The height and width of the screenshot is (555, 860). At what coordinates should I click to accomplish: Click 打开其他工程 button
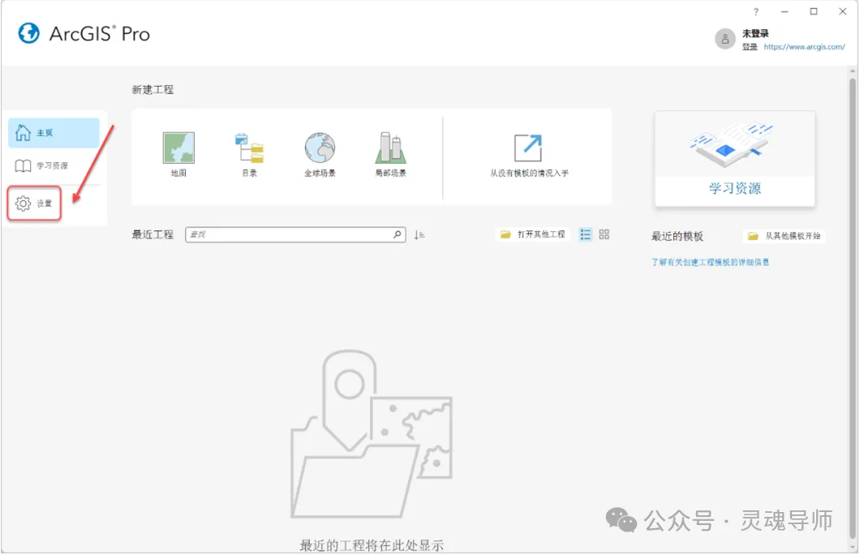pyautogui.click(x=532, y=234)
